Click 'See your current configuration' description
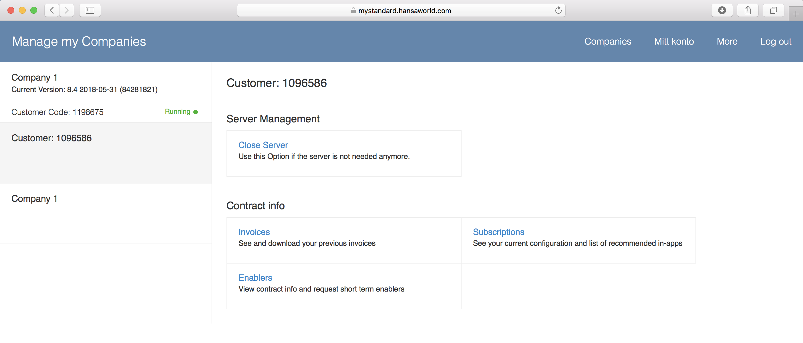The width and height of the screenshot is (803, 343). 577,244
